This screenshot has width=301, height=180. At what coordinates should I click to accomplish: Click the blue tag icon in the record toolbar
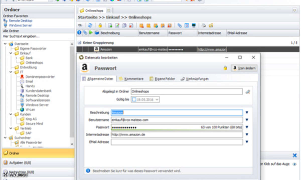pyautogui.click(x=179, y=25)
